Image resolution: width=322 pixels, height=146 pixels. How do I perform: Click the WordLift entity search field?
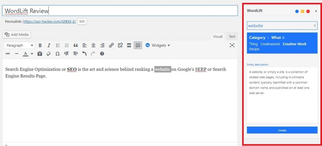(x=279, y=25)
